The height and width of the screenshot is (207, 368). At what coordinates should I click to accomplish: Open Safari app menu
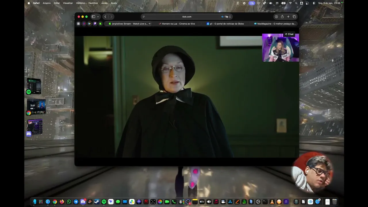pyautogui.click(x=36, y=3)
